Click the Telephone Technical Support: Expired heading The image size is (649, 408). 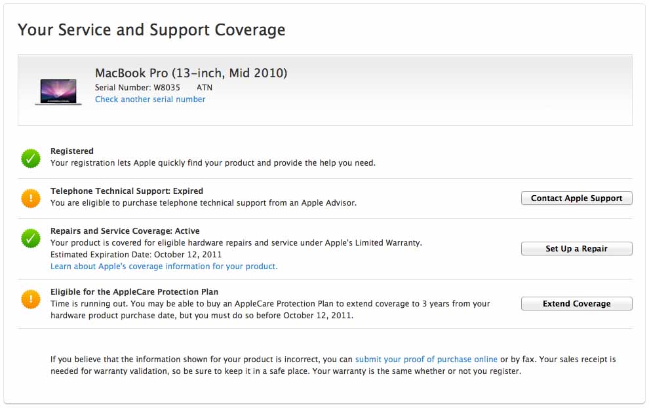(x=127, y=191)
